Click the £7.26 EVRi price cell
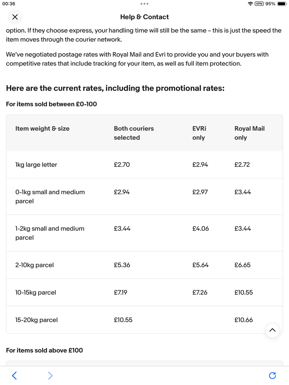Image resolution: width=289 pixels, height=385 pixels. tap(200, 293)
